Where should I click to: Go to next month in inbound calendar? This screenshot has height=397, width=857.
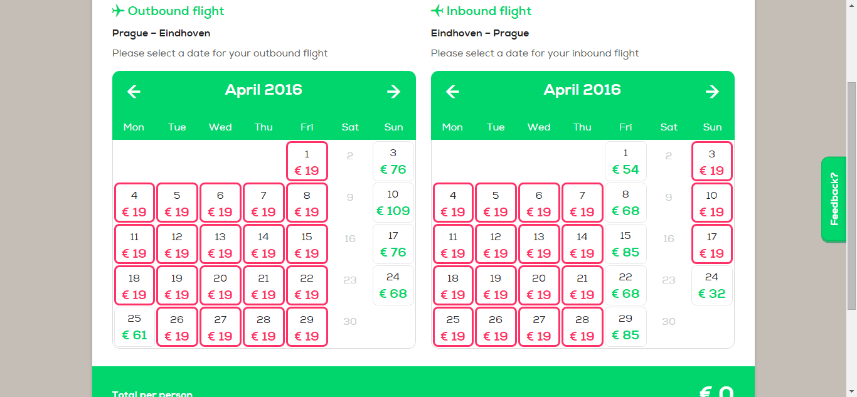pyautogui.click(x=712, y=92)
